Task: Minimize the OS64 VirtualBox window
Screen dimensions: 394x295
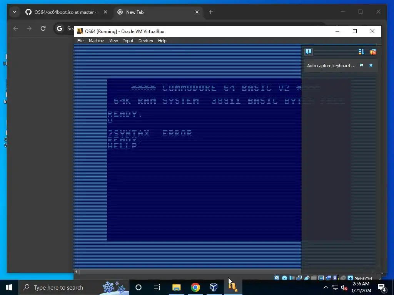Action: tap(337, 31)
